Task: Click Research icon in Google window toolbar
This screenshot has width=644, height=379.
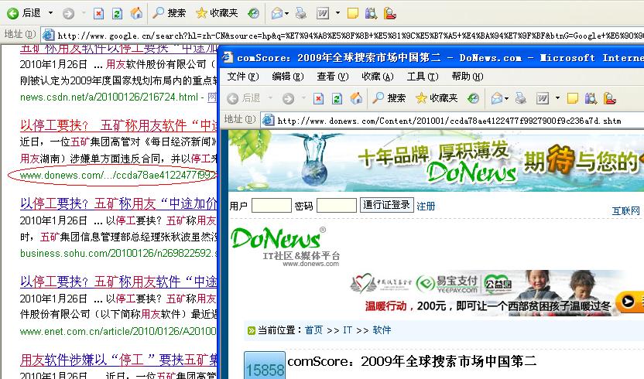Action: pos(371,14)
